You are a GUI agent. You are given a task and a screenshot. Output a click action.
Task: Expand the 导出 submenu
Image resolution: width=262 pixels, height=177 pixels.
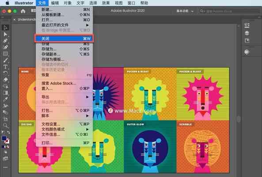coord(65,97)
